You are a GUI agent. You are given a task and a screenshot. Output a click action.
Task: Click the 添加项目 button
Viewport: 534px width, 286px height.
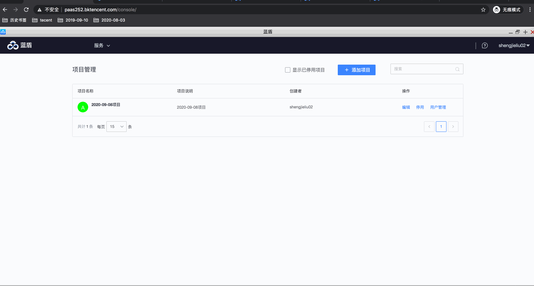[357, 70]
